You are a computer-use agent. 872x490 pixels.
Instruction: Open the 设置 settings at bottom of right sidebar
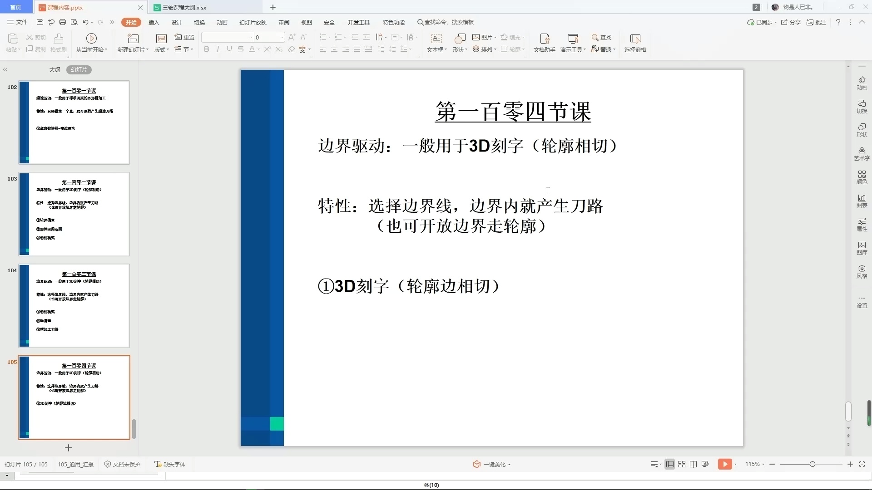tap(862, 302)
